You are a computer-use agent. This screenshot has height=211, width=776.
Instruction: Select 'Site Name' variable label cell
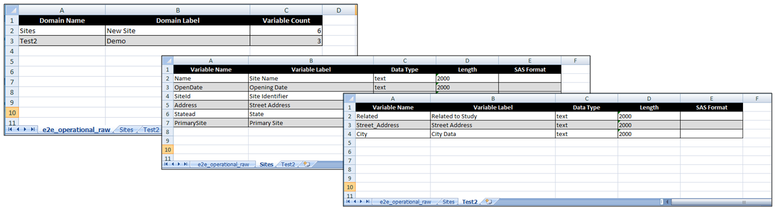pyautogui.click(x=311, y=78)
